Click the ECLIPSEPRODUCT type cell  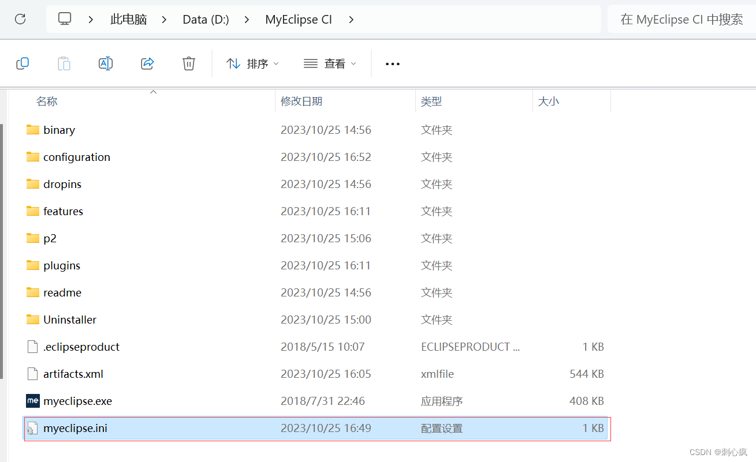(471, 347)
